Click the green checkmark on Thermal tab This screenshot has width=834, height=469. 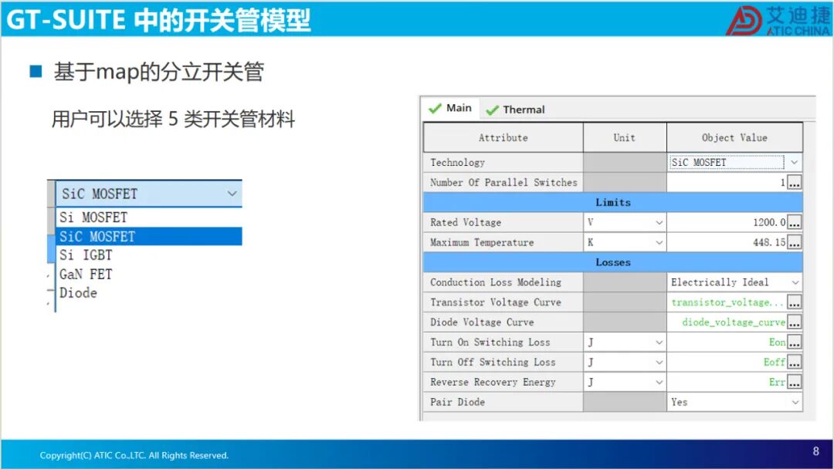(x=493, y=109)
